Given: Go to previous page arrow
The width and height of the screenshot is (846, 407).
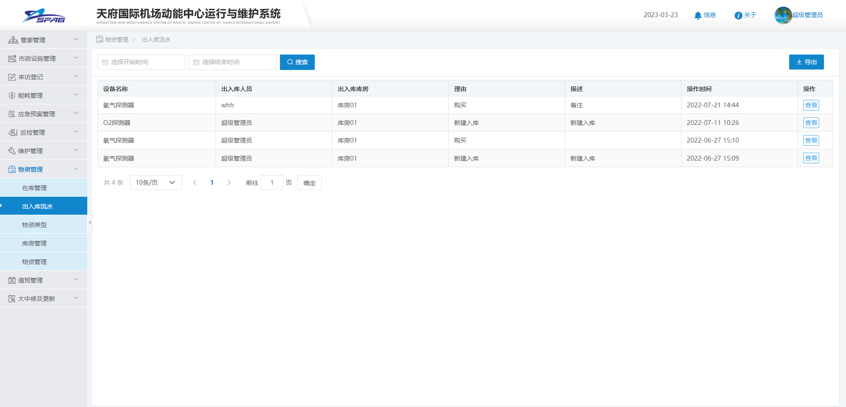Looking at the screenshot, I should [x=194, y=183].
